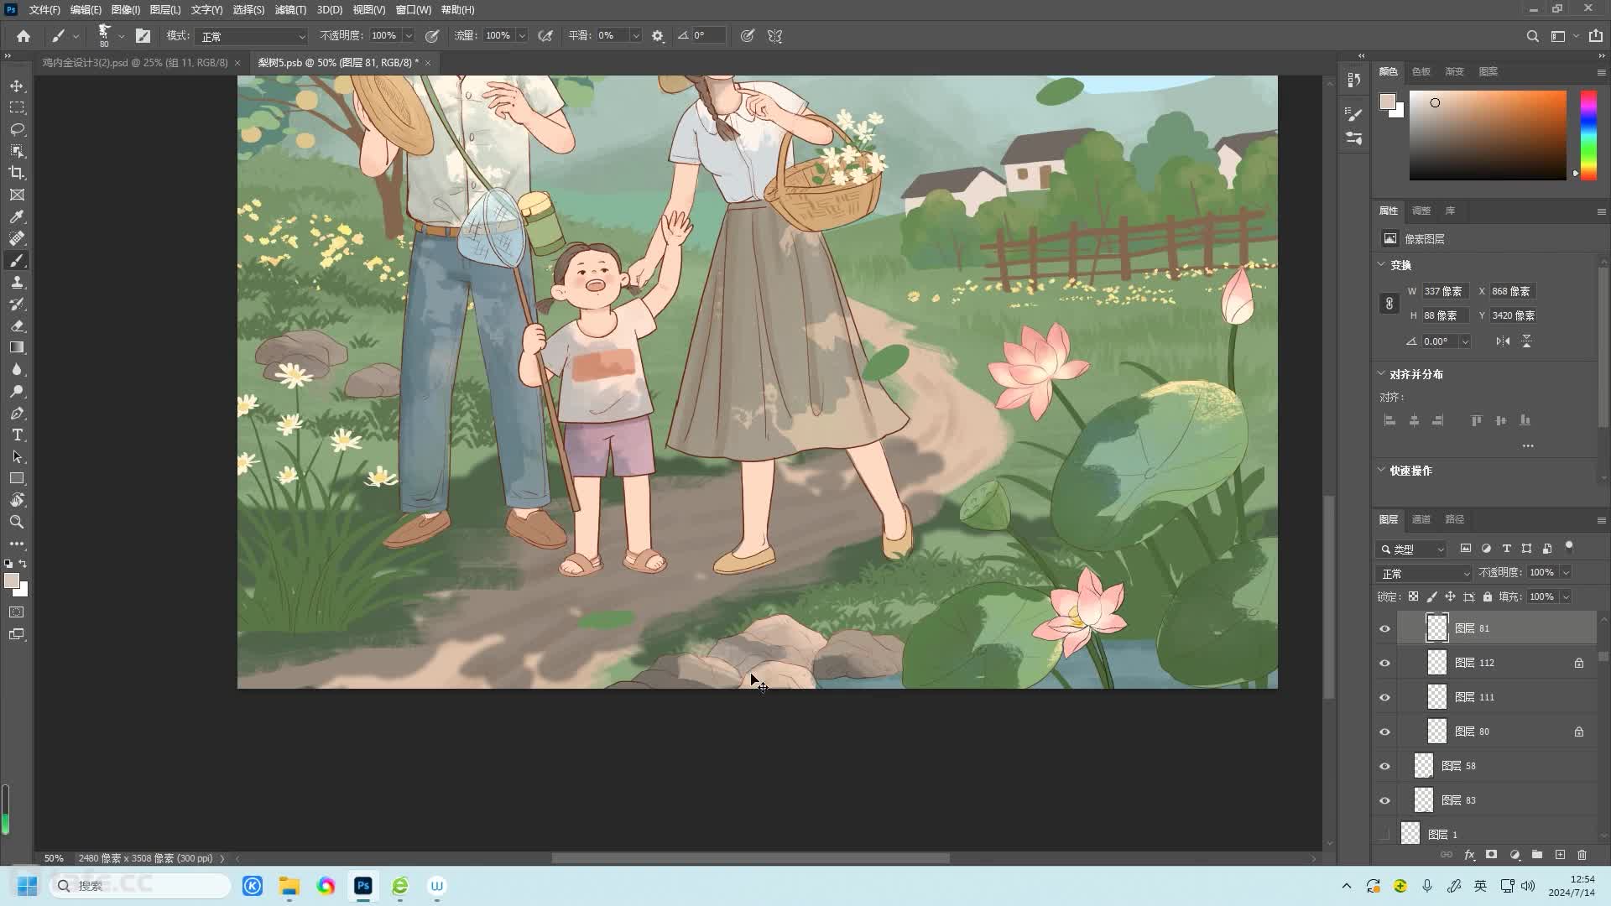Select the Pen tool
The width and height of the screenshot is (1611, 906).
(17, 413)
